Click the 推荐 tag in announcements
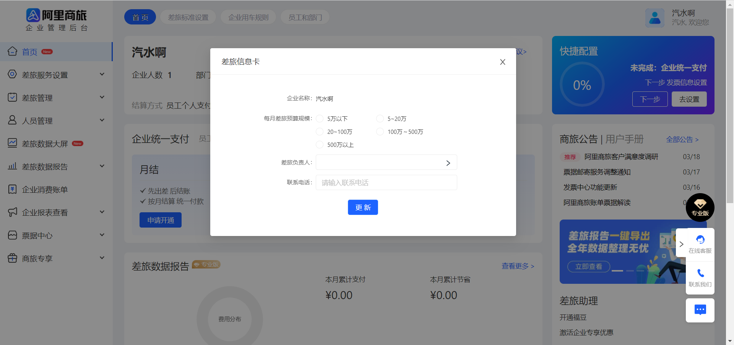The width and height of the screenshot is (734, 345). click(x=570, y=157)
